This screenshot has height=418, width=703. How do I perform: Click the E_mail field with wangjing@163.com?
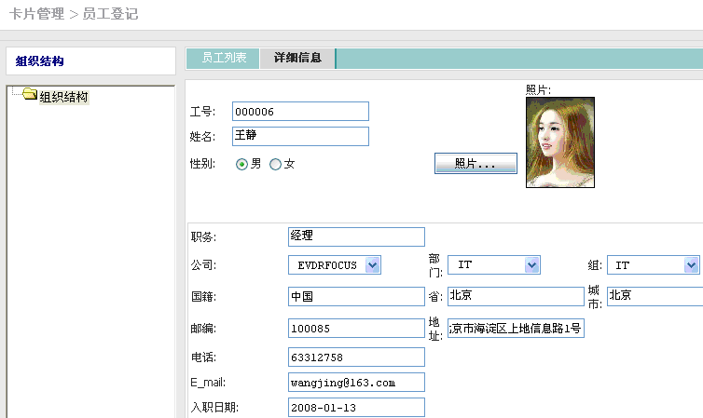356,383
